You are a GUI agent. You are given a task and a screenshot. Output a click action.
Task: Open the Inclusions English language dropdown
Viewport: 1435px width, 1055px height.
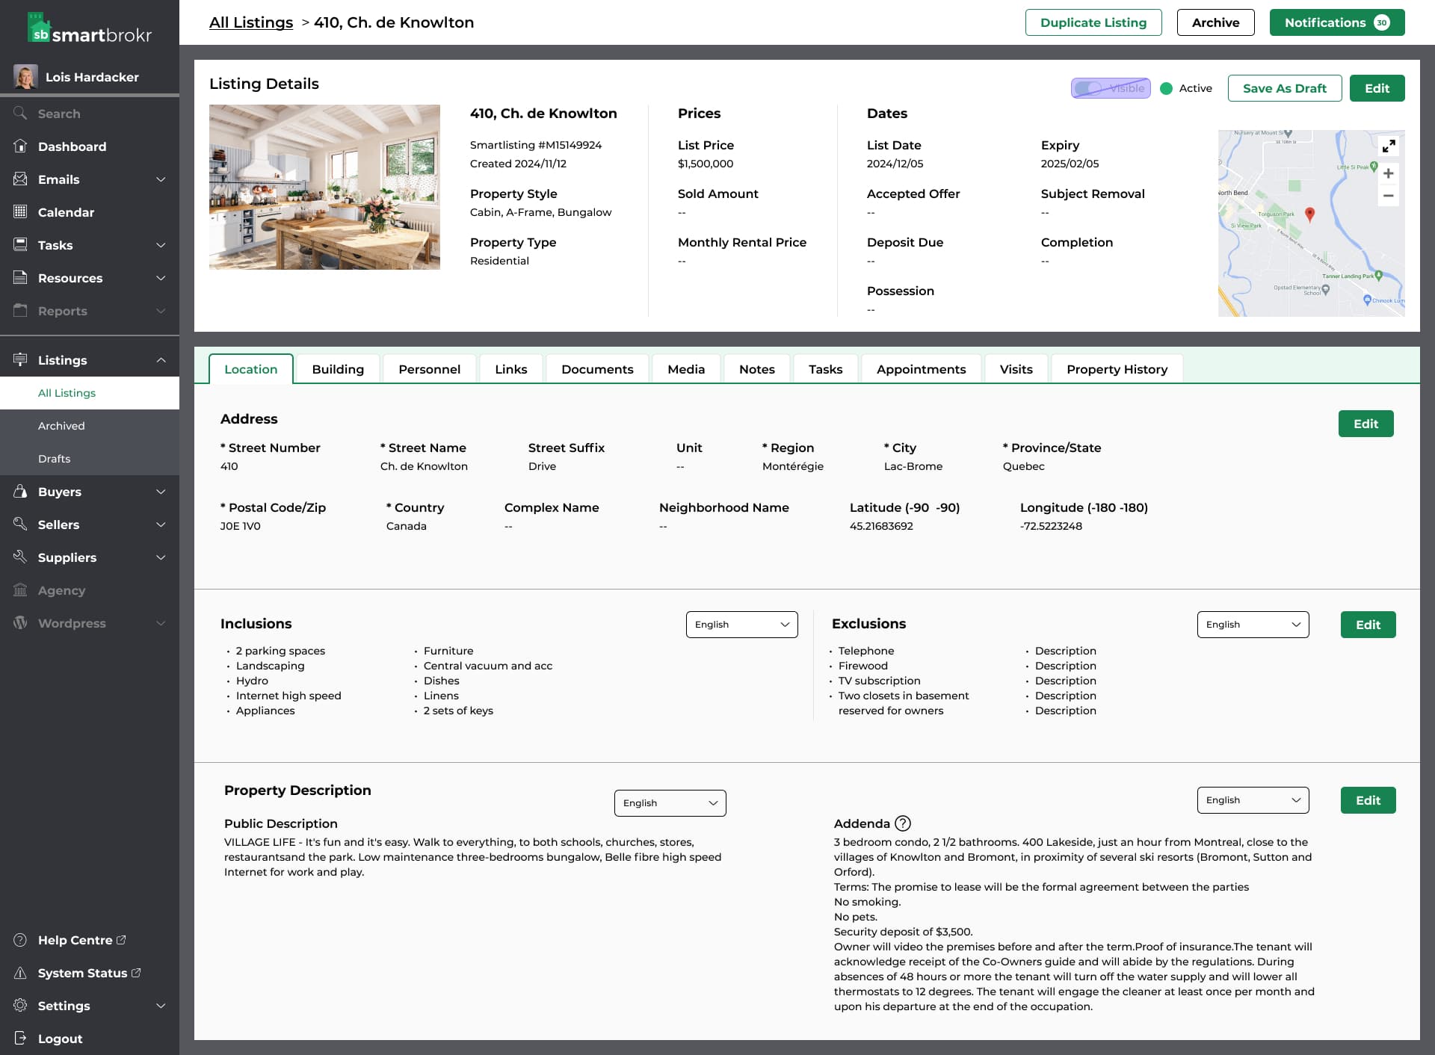[x=741, y=624]
